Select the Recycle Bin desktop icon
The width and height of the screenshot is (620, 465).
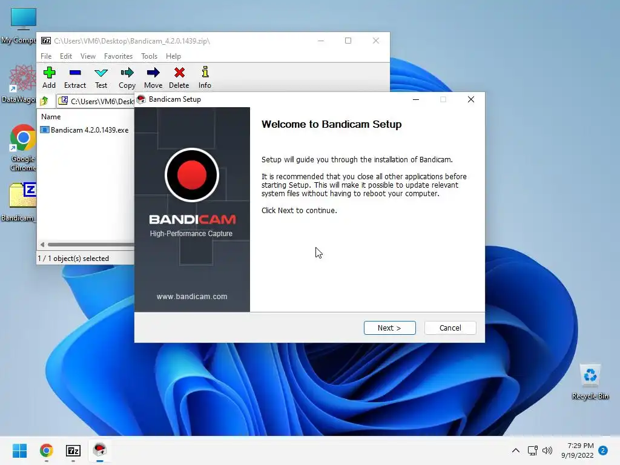click(590, 382)
